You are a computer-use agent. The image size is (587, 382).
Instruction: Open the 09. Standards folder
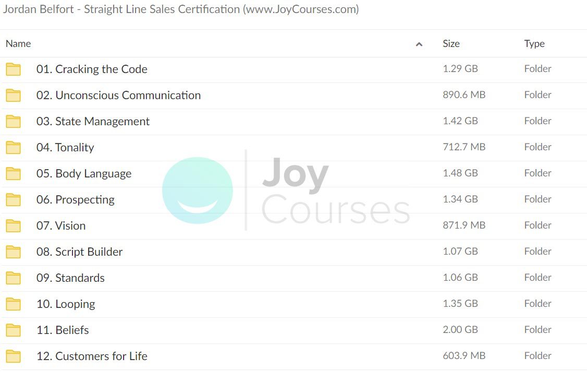(70, 278)
